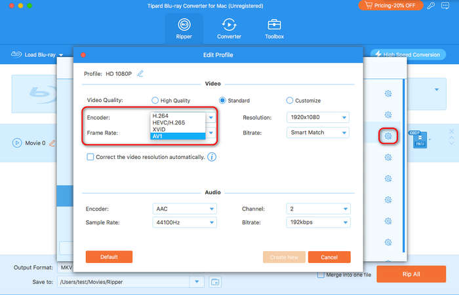Click the Pricing-20% OFF button
Viewport: 459px width, 295px height.
click(391, 5)
